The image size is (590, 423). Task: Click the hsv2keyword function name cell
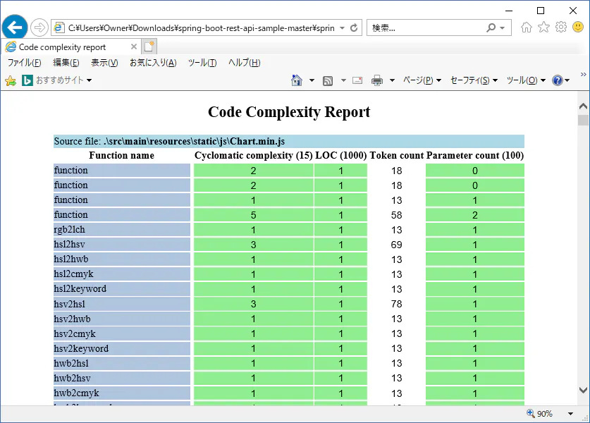click(121, 348)
